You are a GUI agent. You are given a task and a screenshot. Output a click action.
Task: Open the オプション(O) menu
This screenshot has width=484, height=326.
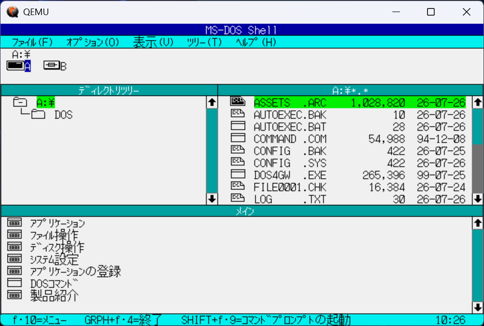(93, 42)
